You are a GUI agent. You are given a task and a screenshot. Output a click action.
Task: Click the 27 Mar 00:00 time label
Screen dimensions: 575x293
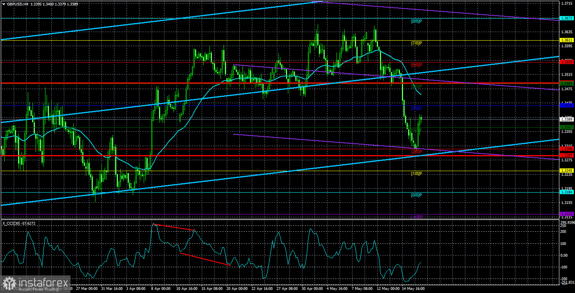click(87, 289)
